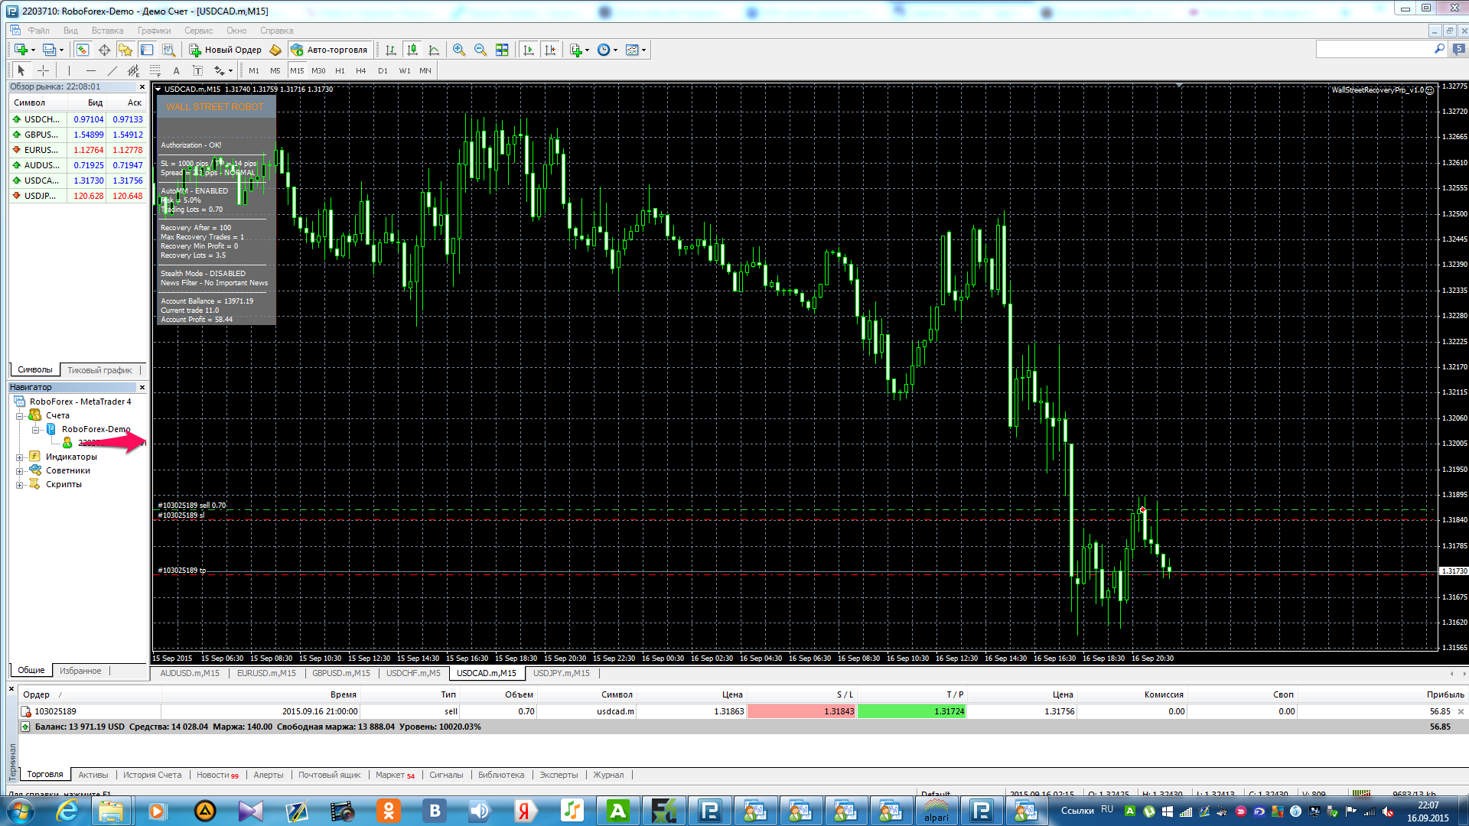This screenshot has width=1469, height=826.
Task: Open the Profiles toolbar icon
Action: pos(49,50)
